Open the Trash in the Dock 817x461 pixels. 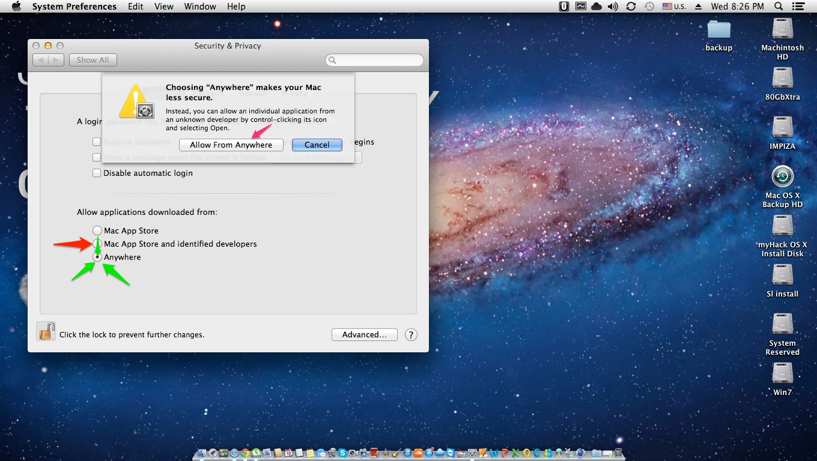pos(618,453)
